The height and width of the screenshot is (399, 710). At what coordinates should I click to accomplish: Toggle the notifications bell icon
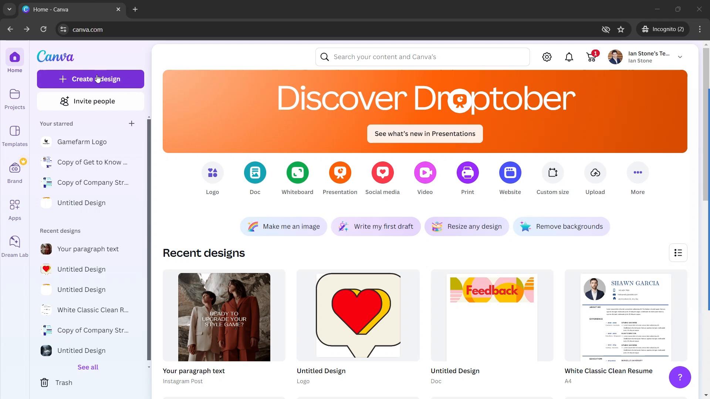pos(569,57)
